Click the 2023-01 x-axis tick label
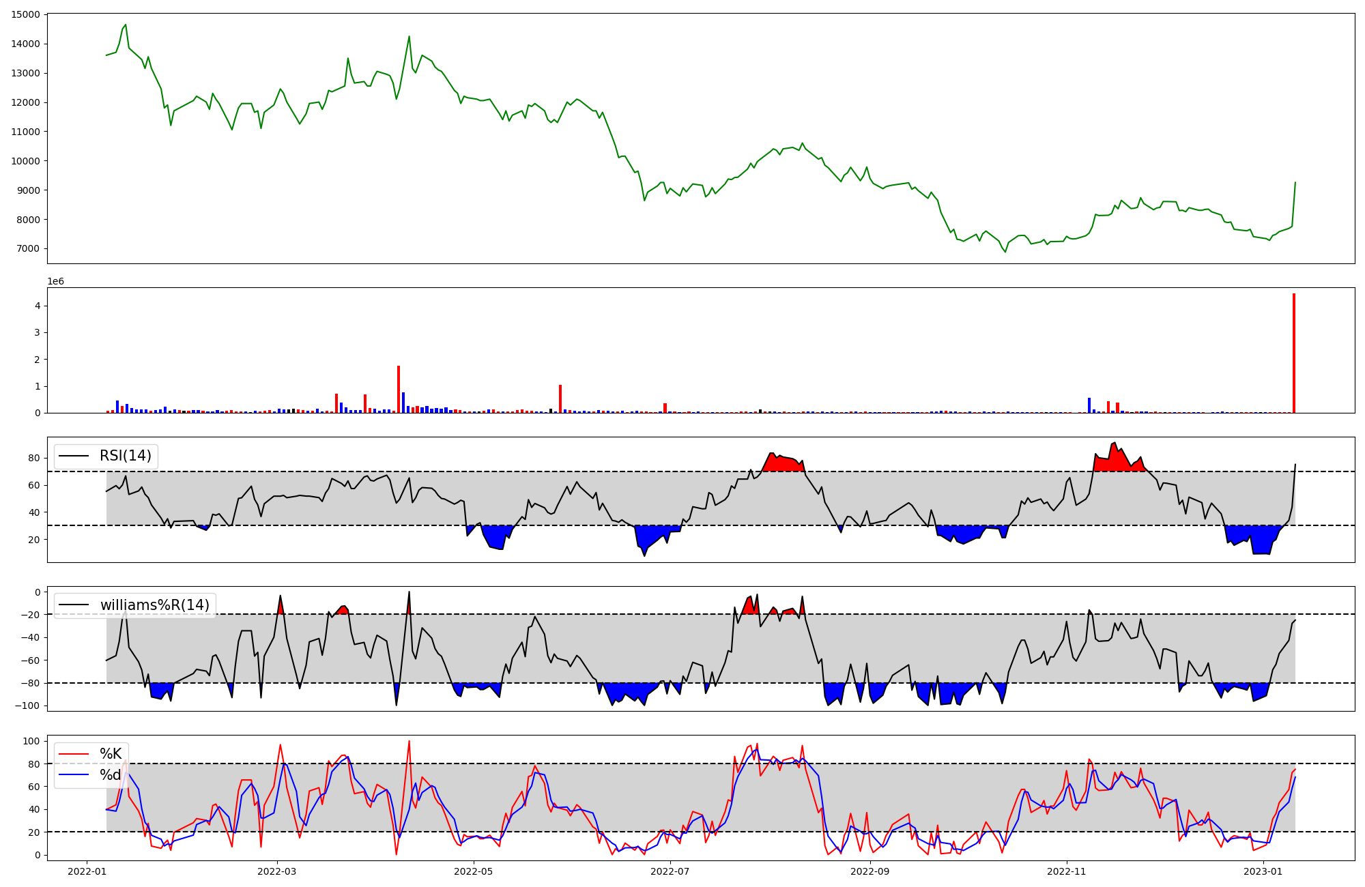 [x=1263, y=871]
